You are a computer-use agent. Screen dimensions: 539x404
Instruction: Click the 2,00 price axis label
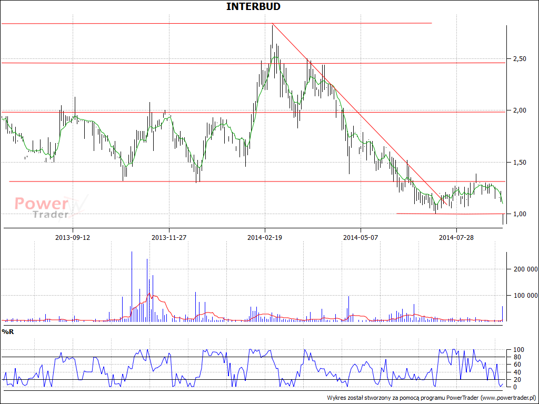coord(520,110)
